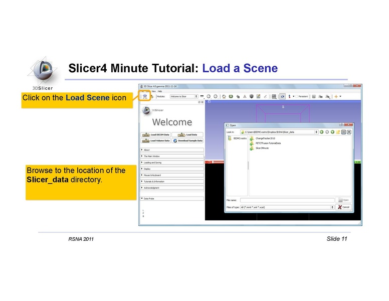Image resolution: width=389 pixels, height=301 pixels.
Task: Open the Volume Rendering cube icon
Action: click(x=251, y=96)
